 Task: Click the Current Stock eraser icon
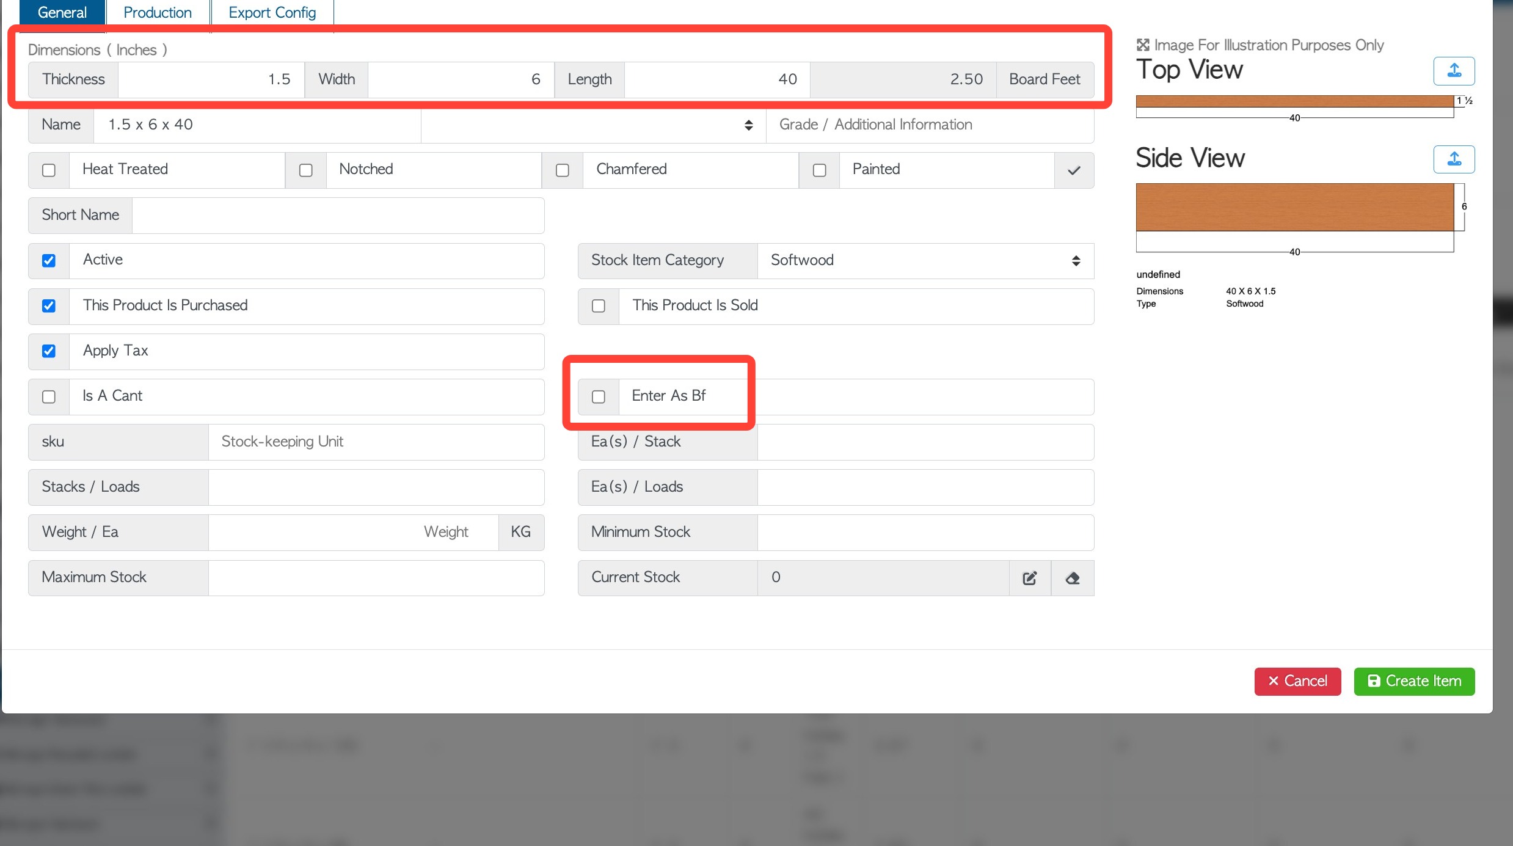pyautogui.click(x=1073, y=578)
